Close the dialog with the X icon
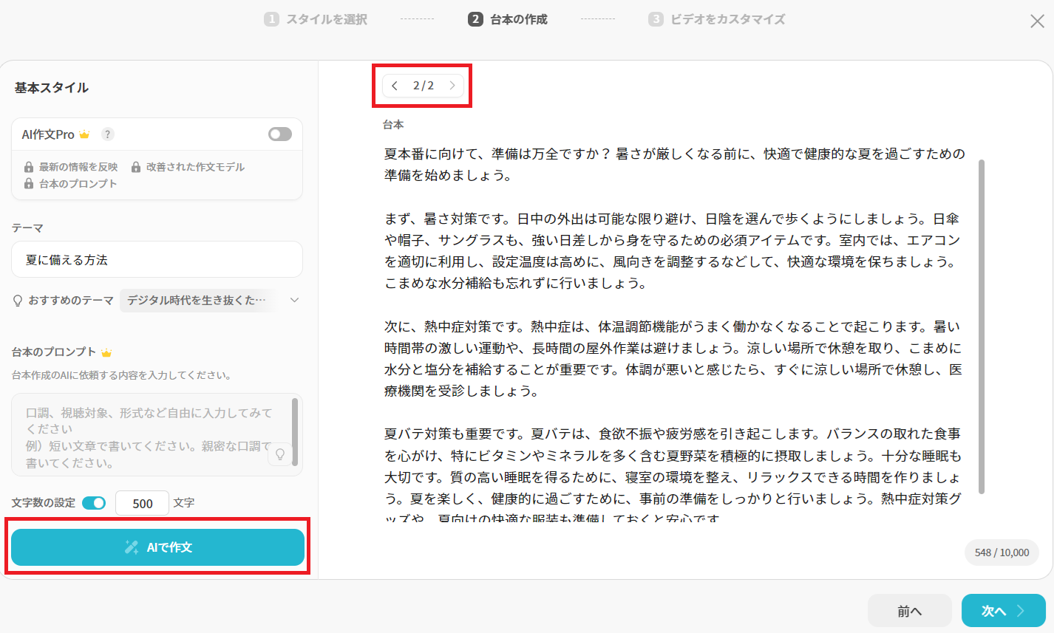This screenshot has height=633, width=1054. [1037, 21]
